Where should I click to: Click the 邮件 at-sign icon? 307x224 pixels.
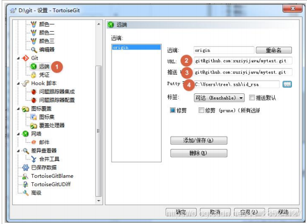(x=34, y=142)
